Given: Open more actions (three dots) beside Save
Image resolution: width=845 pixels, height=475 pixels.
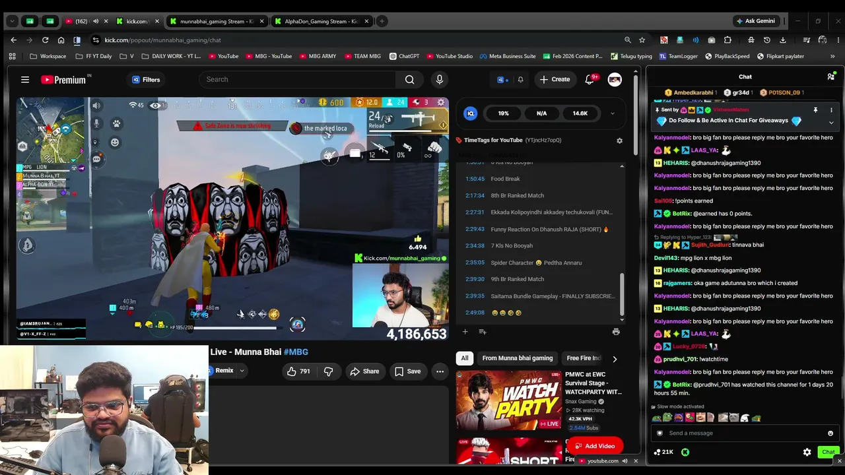Looking at the screenshot, I should pyautogui.click(x=440, y=371).
